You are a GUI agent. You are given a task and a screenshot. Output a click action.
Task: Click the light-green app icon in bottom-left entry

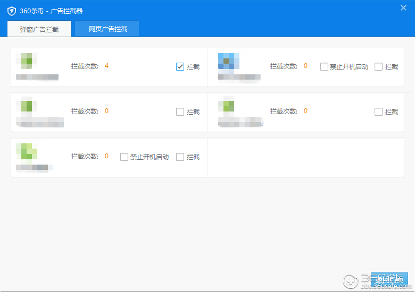point(27,151)
